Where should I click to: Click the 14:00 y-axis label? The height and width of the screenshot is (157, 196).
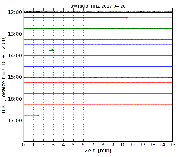[x=15, y=56]
